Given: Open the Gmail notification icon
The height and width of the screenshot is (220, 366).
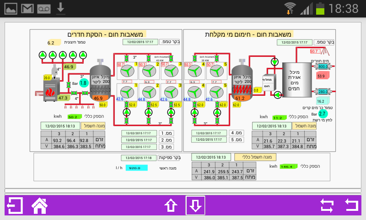Looking at the screenshot, I should 27,9.
